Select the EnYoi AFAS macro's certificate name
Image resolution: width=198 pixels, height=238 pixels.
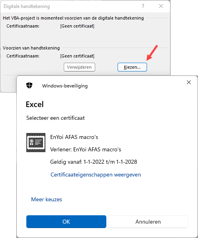74,137
